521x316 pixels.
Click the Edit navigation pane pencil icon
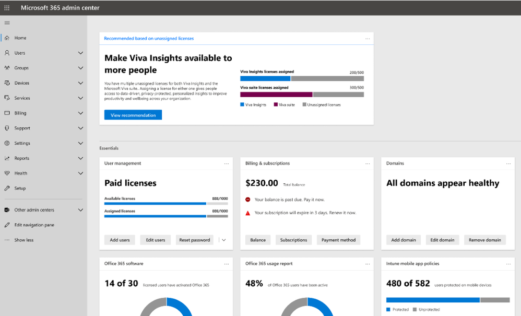click(x=7, y=225)
